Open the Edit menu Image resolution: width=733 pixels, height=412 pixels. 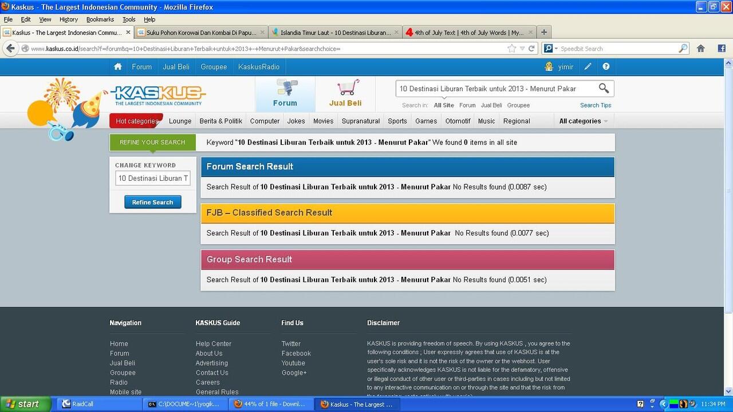pyautogui.click(x=26, y=19)
